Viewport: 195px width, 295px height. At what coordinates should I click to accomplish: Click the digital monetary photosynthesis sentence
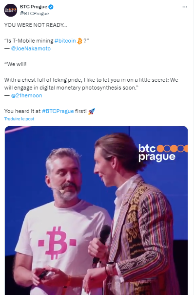pos(91,84)
